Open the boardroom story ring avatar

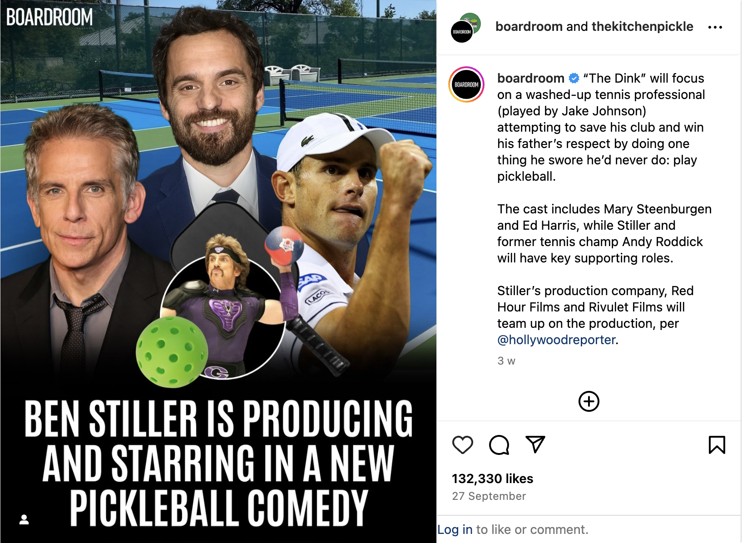pos(466,84)
